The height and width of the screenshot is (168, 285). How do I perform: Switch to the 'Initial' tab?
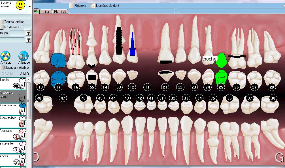pos(46,12)
